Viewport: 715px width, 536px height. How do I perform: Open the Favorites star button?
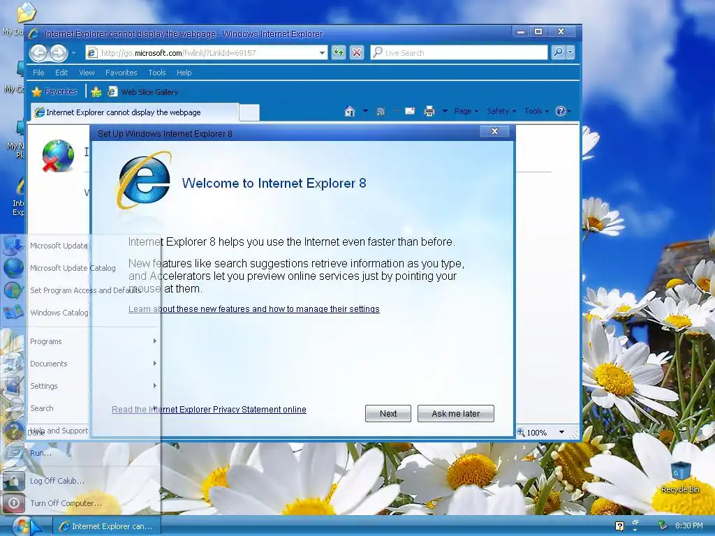pyautogui.click(x=54, y=91)
